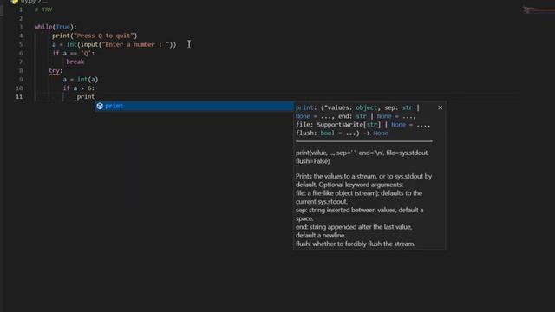This screenshot has height=312, width=555.
Task: Click the print function signature in popup
Action: (362, 120)
